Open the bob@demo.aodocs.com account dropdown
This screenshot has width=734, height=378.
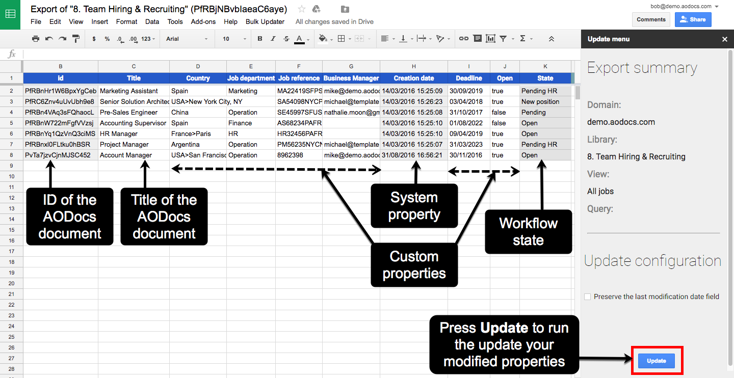[685, 6]
